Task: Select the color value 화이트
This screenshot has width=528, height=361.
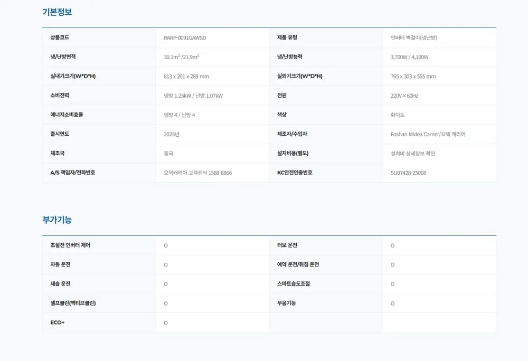Action: click(x=398, y=115)
